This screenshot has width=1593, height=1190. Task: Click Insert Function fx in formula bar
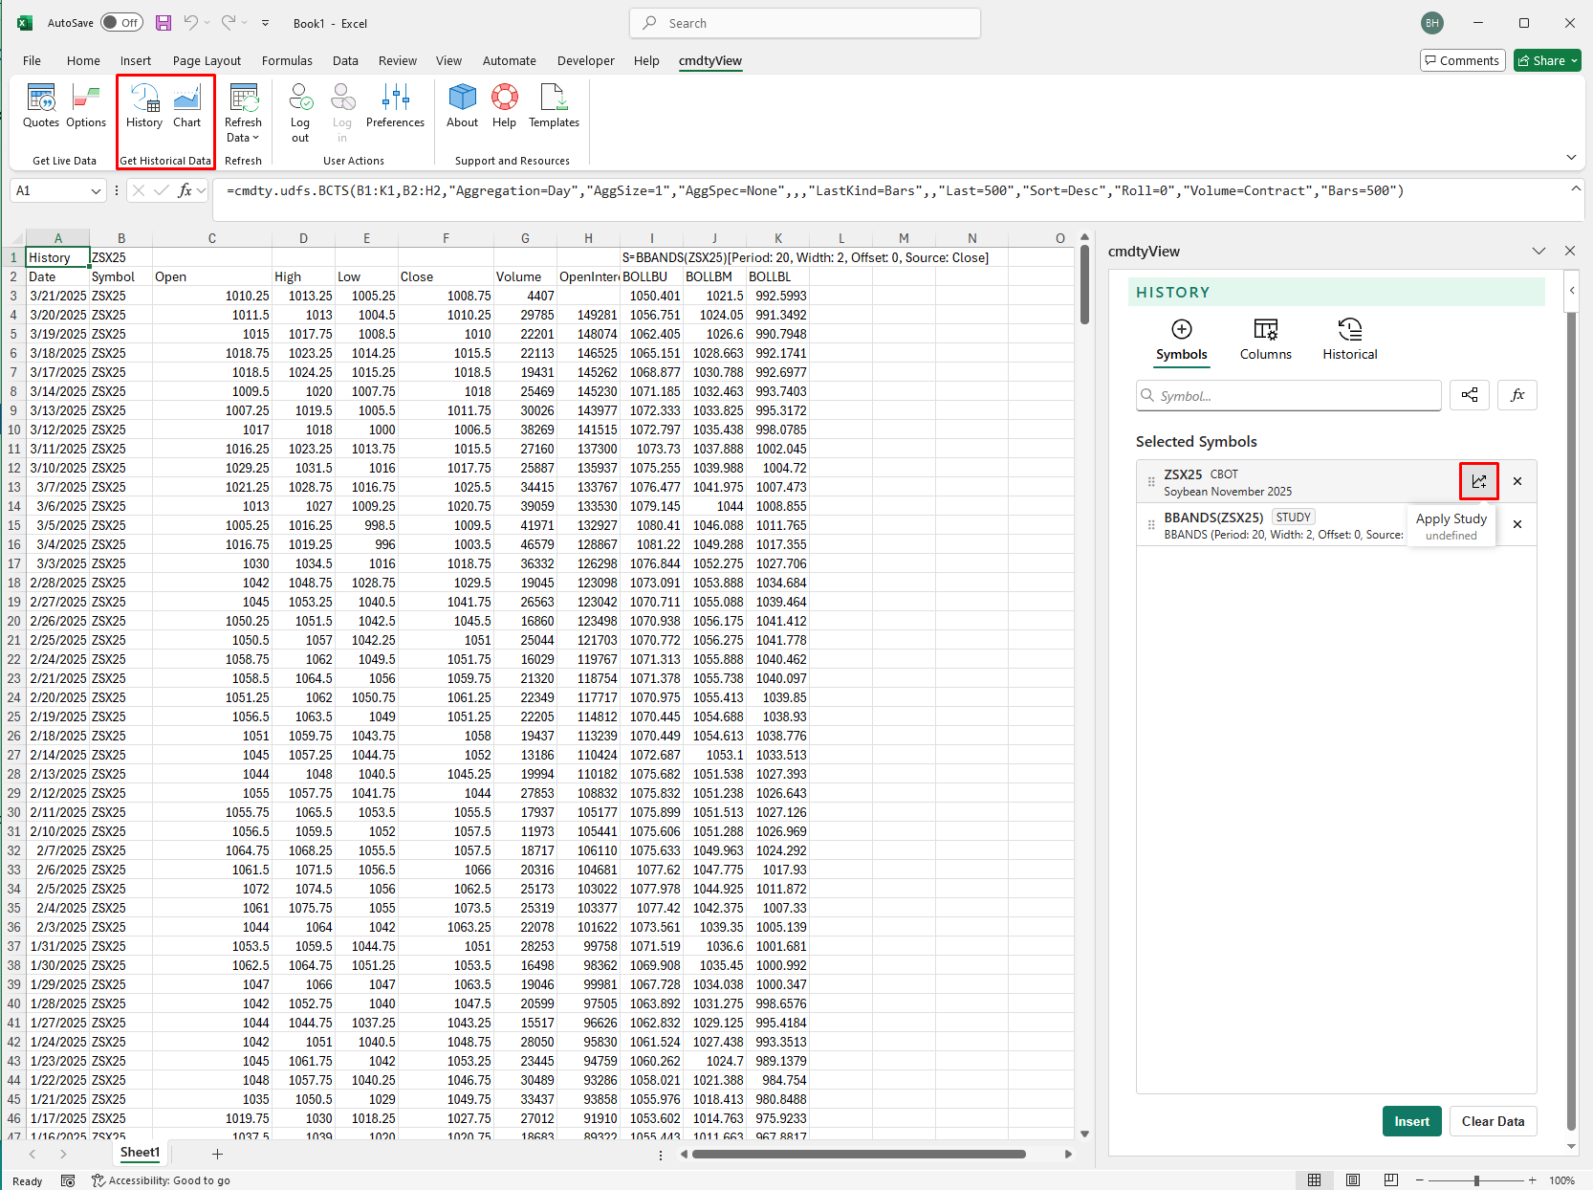point(185,190)
